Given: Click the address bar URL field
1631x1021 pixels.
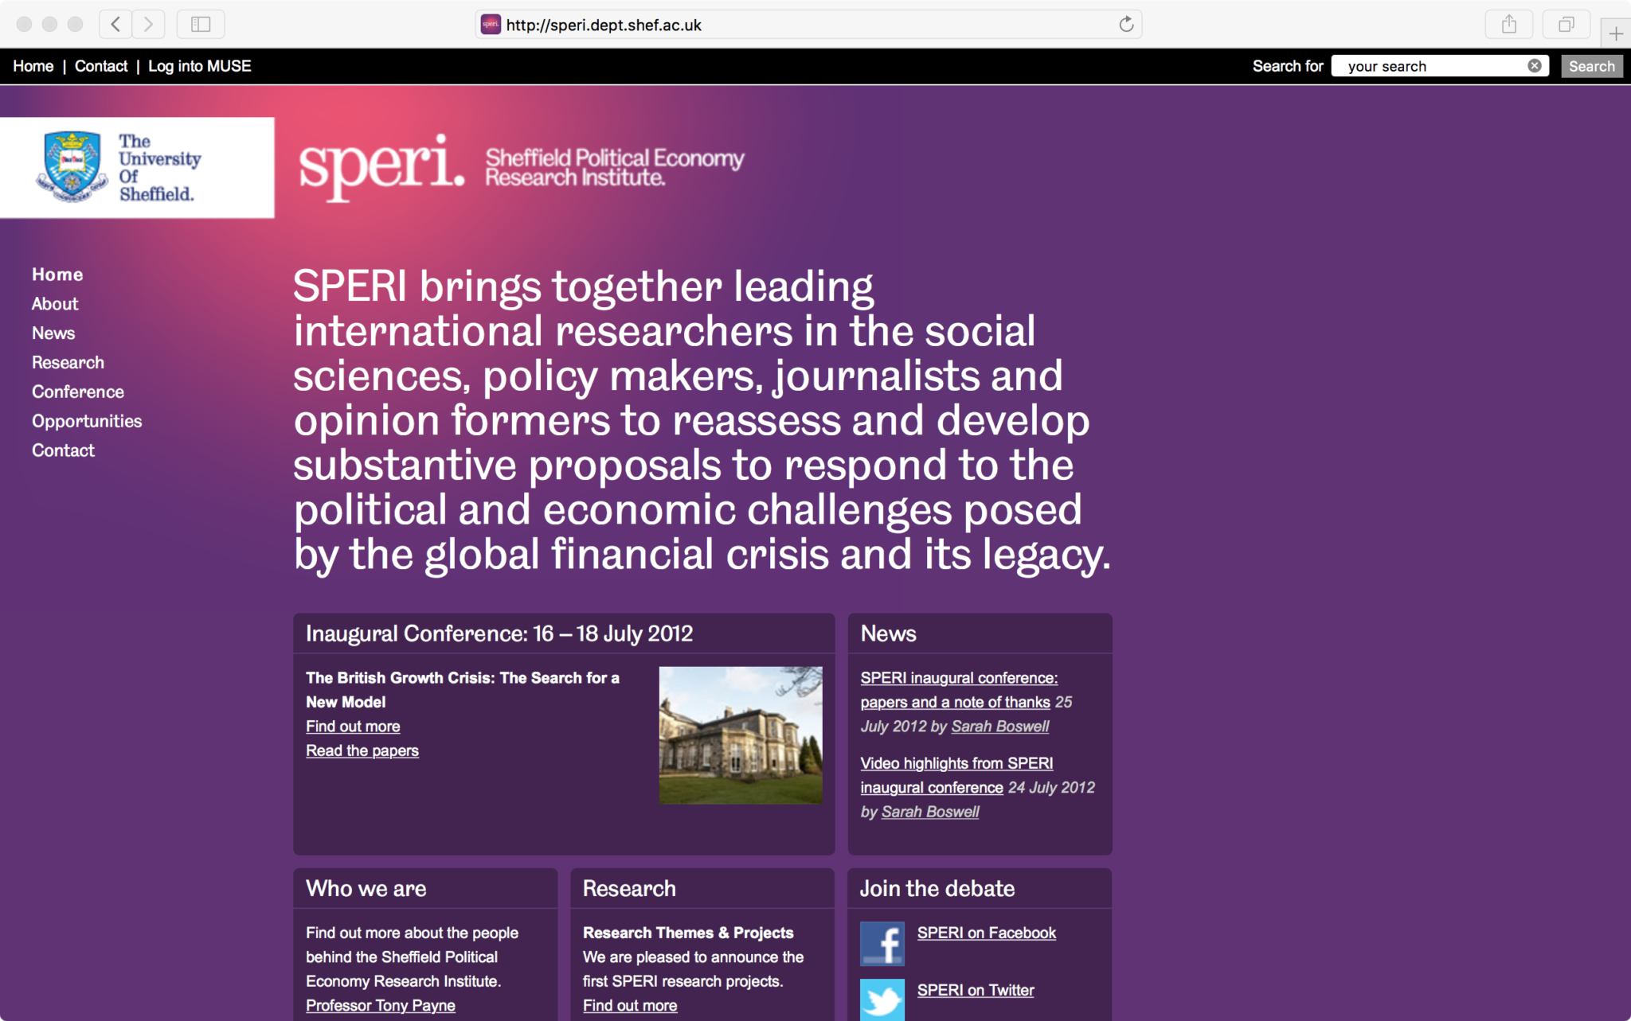Looking at the screenshot, I should [x=808, y=25].
